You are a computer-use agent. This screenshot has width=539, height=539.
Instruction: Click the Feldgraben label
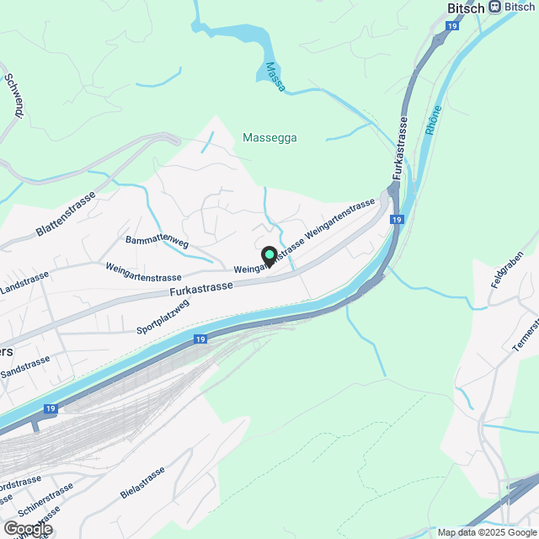[507, 269]
